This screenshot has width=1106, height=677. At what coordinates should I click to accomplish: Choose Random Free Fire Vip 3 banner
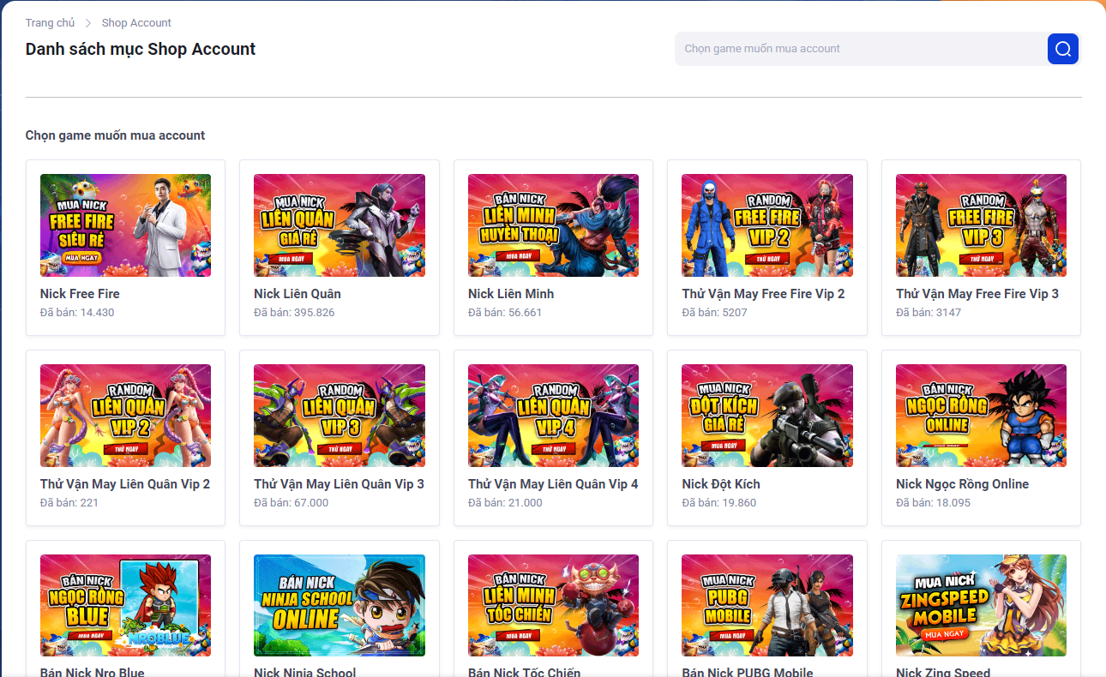tap(981, 225)
